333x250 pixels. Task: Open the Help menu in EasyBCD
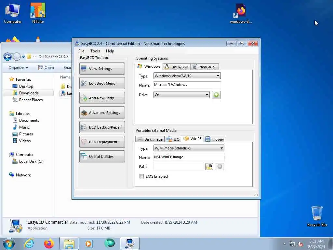[x=110, y=51]
